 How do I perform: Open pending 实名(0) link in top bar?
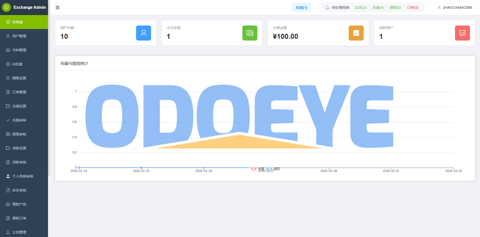tap(361, 8)
